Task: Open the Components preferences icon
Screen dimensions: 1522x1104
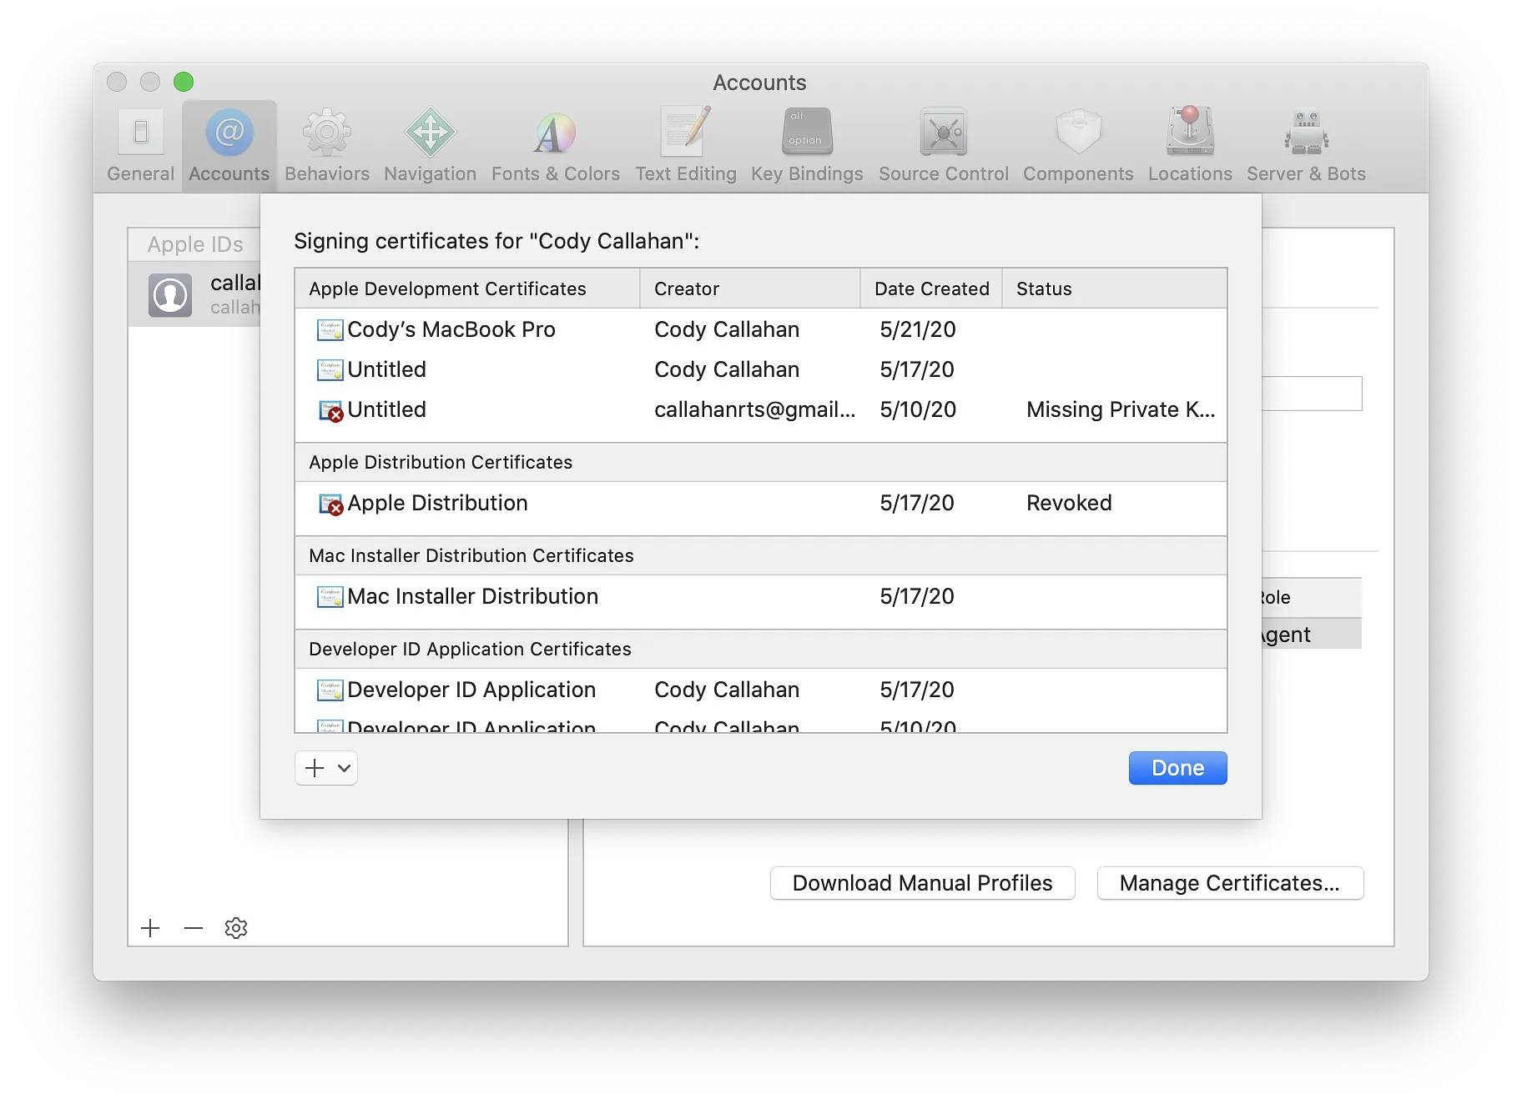Action: point(1078,145)
